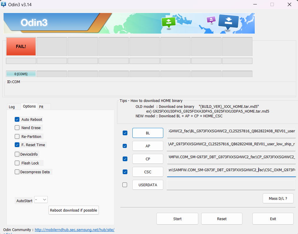Click the red FAIL! status box
The width and height of the screenshot is (298, 234).
pos(21,46)
